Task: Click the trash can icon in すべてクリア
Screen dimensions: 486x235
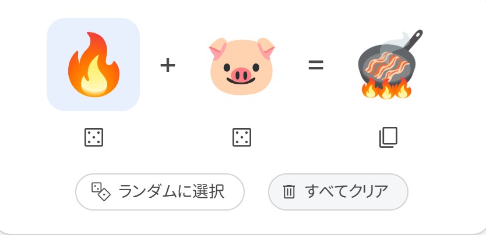Action: 289,191
